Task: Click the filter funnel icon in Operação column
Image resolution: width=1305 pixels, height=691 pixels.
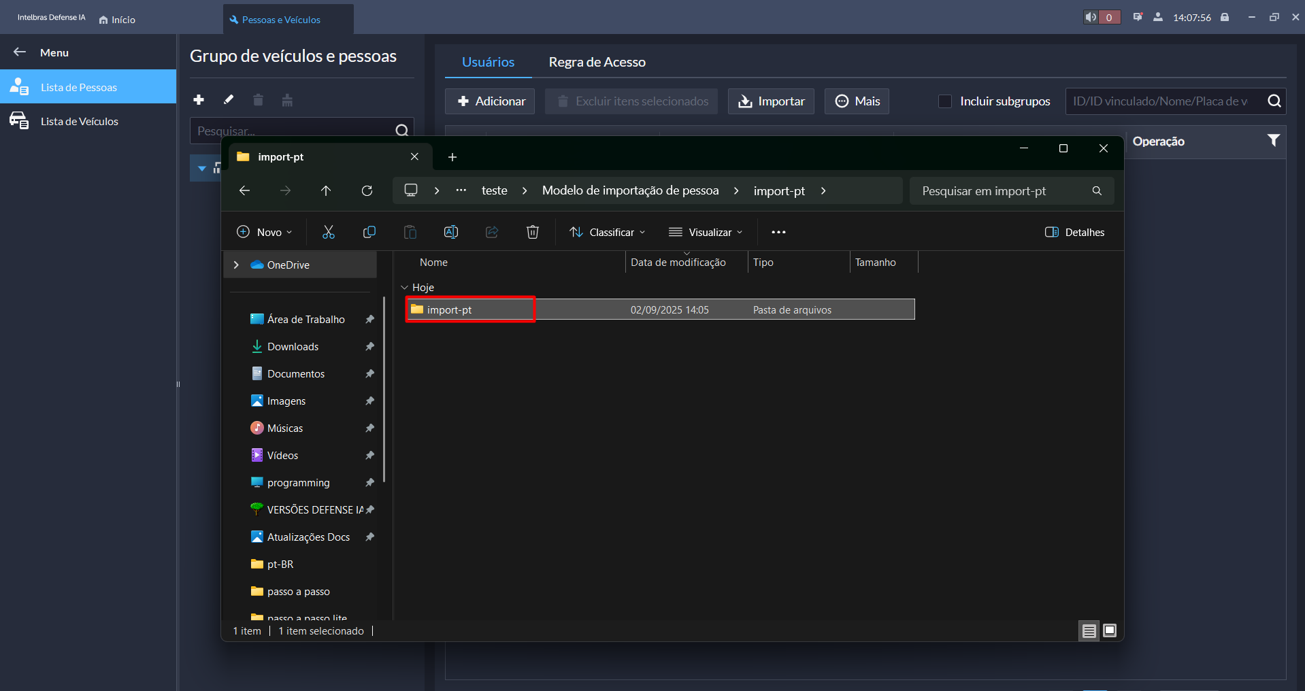Action: click(1273, 141)
